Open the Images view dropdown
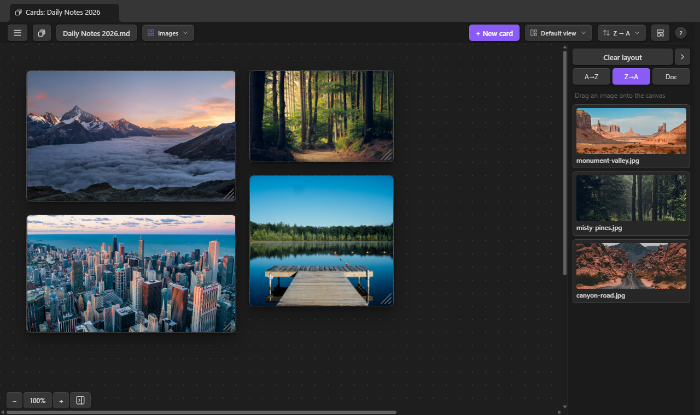700x415 pixels. [x=168, y=33]
